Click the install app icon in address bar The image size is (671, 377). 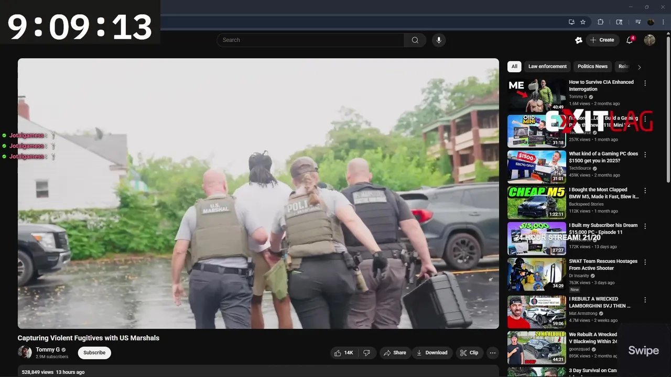571,22
